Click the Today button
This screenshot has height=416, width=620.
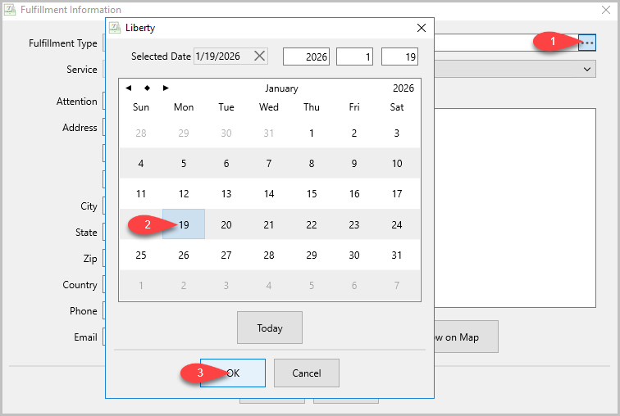pyautogui.click(x=270, y=328)
